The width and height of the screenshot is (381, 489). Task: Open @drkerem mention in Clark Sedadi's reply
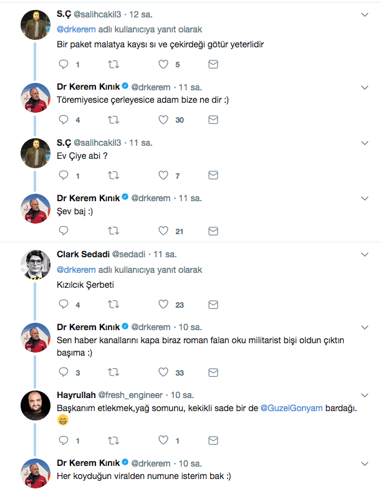tap(76, 270)
